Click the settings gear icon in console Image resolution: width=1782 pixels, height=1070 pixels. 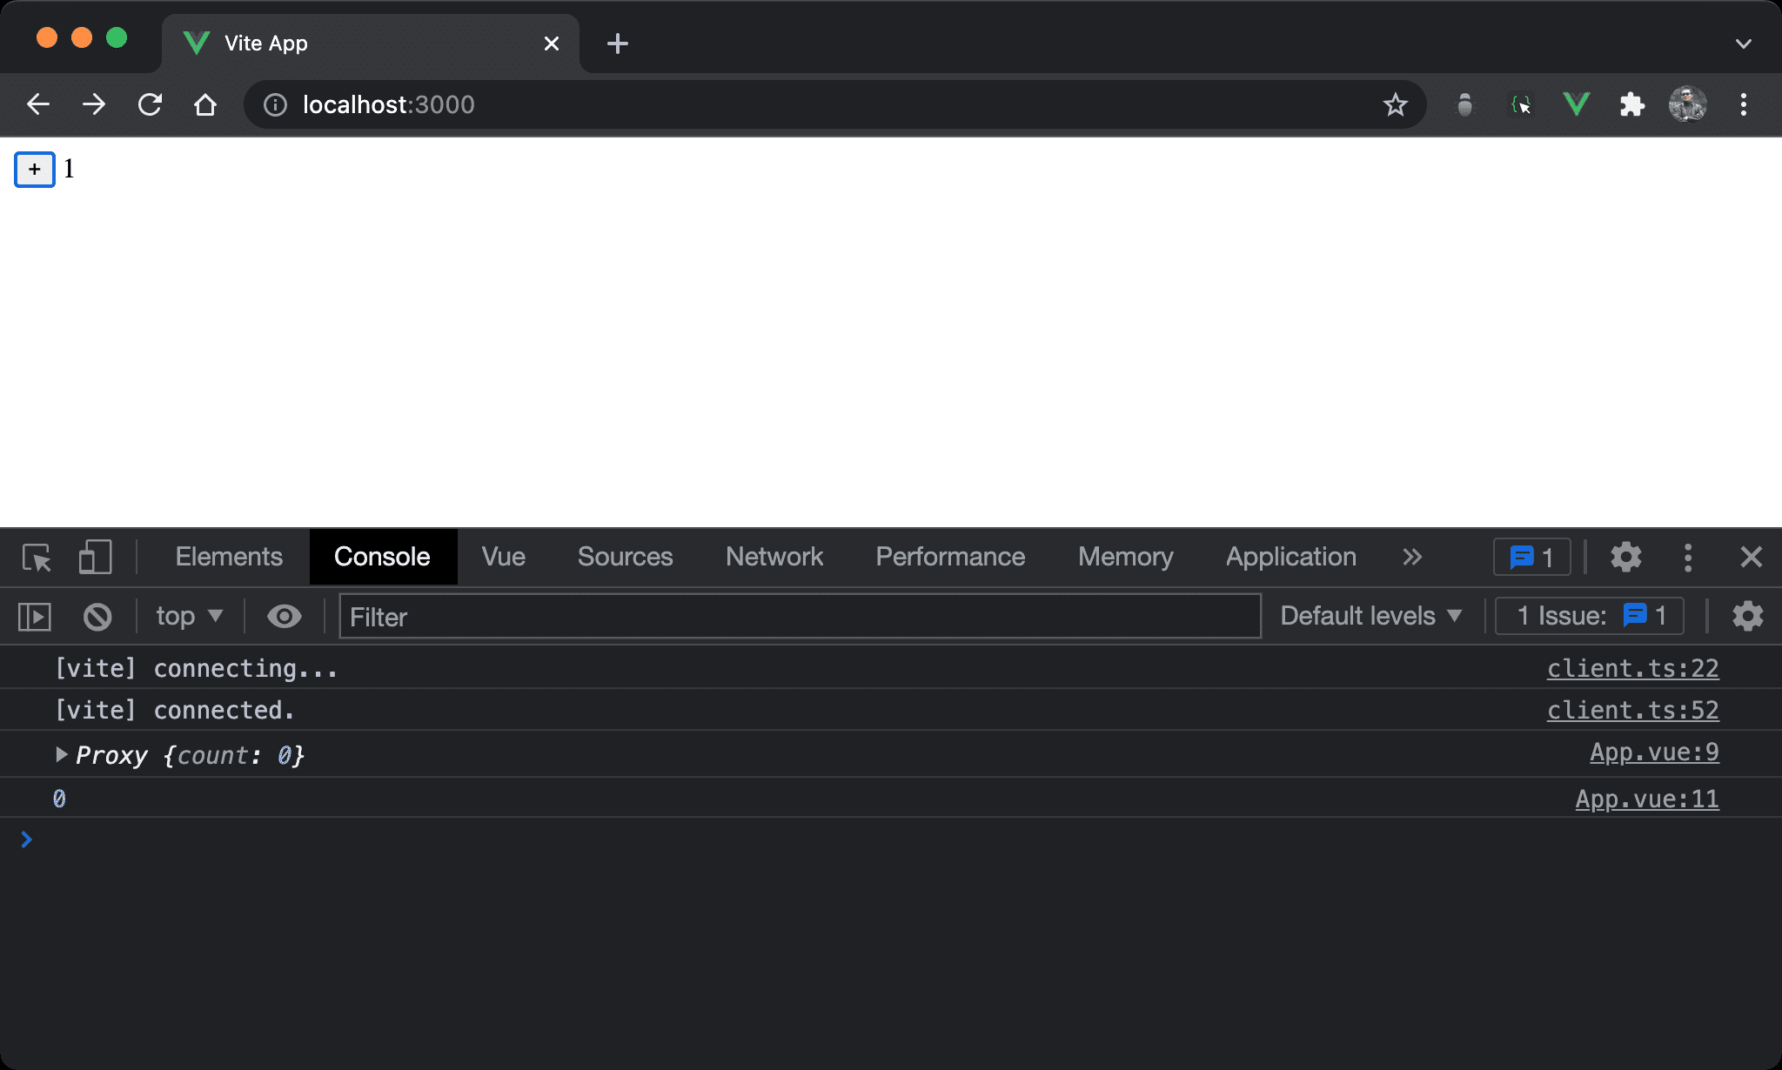click(x=1748, y=616)
